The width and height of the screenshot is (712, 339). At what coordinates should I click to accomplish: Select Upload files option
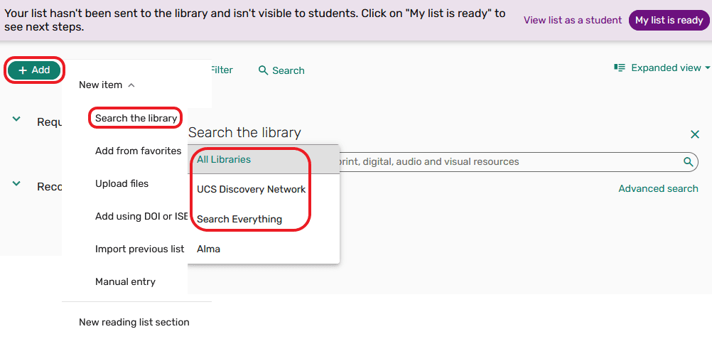(122, 183)
